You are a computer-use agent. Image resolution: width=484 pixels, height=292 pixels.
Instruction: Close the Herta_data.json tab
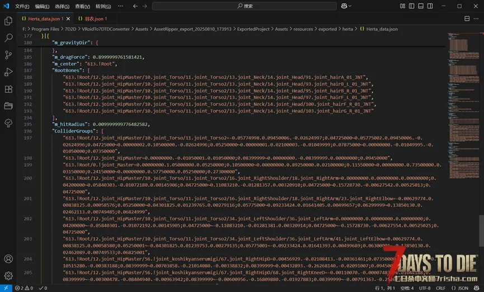[68, 19]
